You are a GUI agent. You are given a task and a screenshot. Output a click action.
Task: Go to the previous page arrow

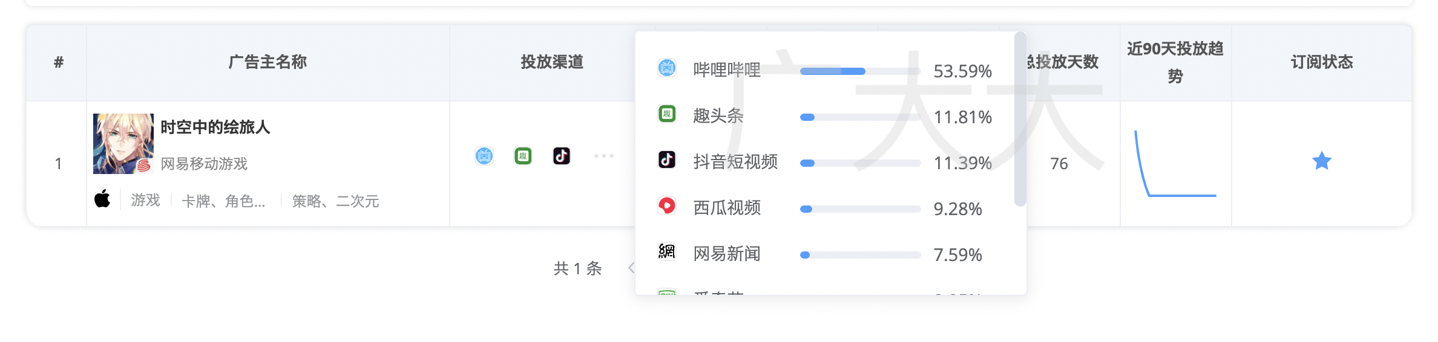(631, 268)
